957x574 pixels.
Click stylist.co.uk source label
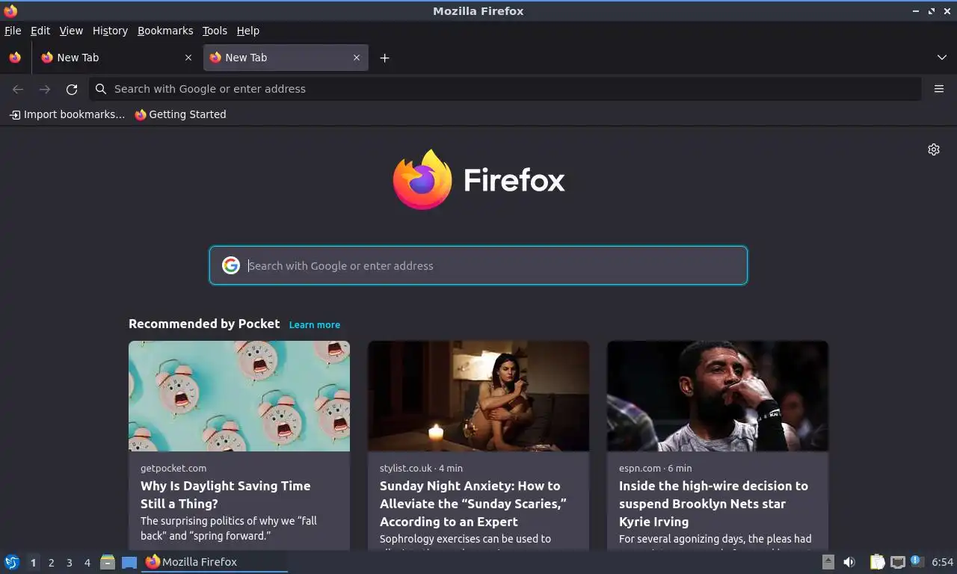click(406, 468)
